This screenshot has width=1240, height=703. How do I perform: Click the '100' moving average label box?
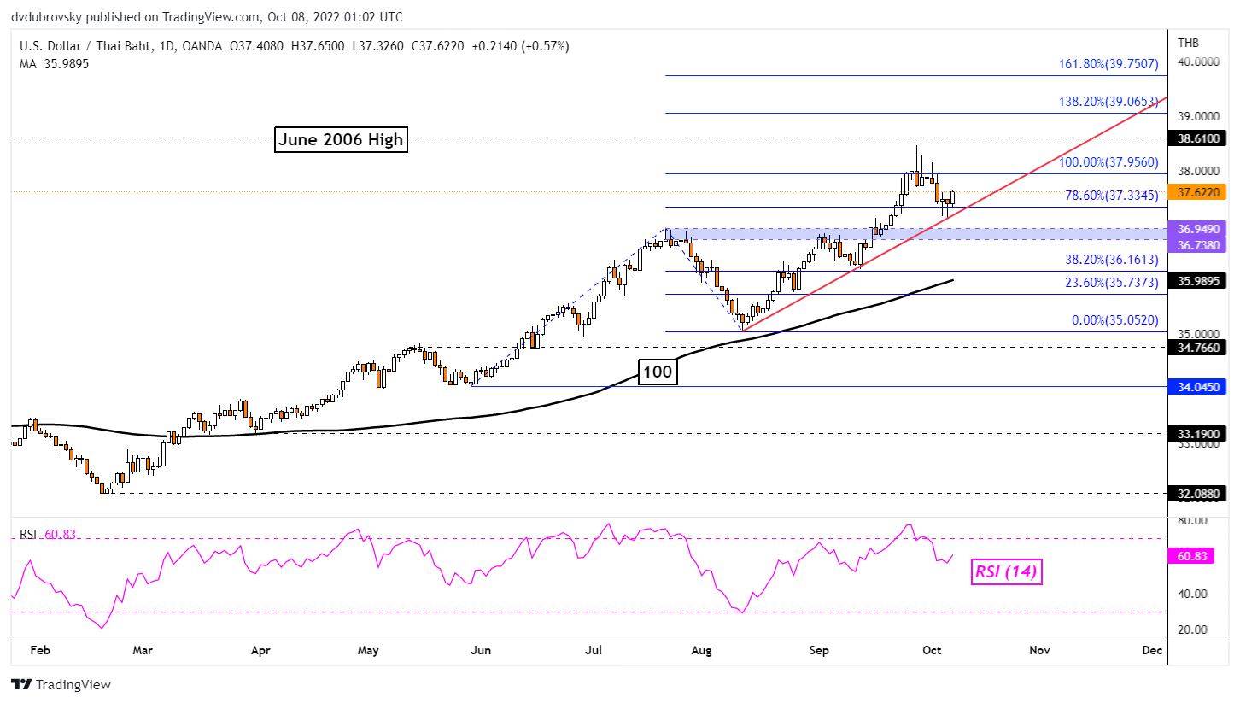[x=658, y=372]
